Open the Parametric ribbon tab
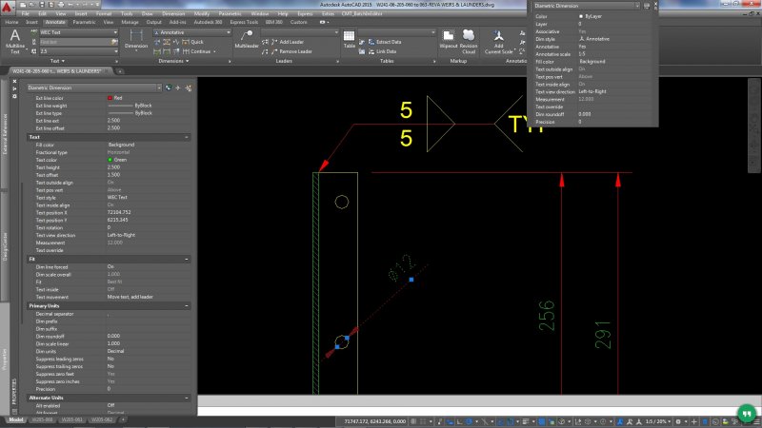This screenshot has width=762, height=428. tap(84, 22)
